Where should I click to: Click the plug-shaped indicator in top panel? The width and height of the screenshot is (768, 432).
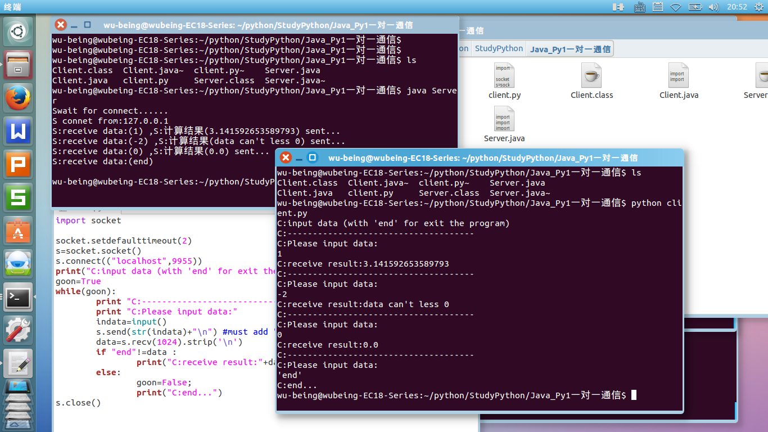(618, 7)
